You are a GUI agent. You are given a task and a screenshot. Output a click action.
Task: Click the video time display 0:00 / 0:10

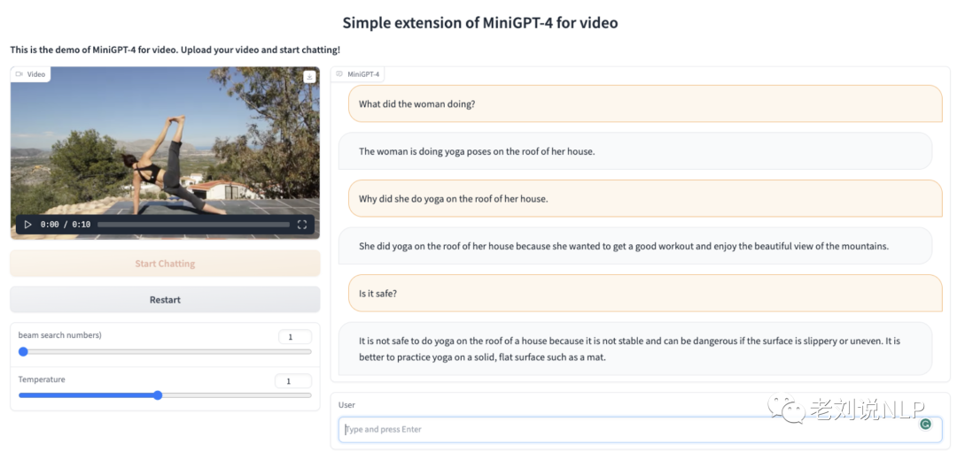pos(66,225)
